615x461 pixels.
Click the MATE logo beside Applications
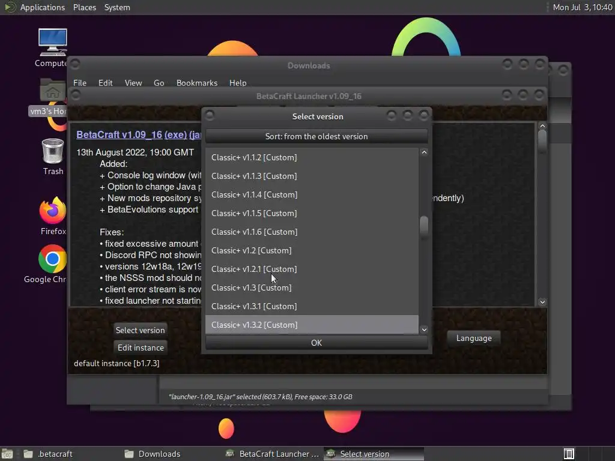click(x=10, y=7)
